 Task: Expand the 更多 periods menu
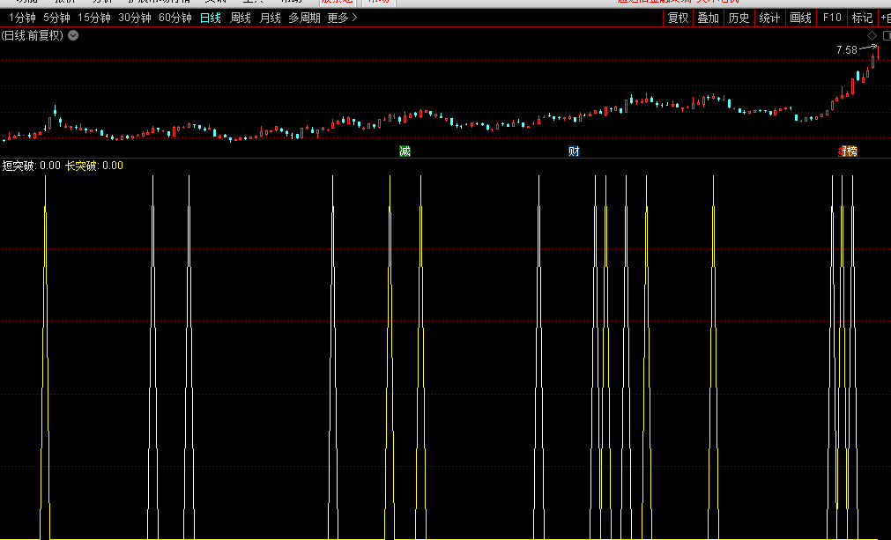point(342,18)
